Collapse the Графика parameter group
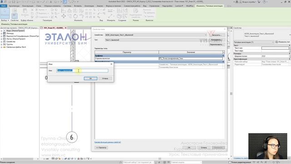291x164 pixels. point(223,56)
